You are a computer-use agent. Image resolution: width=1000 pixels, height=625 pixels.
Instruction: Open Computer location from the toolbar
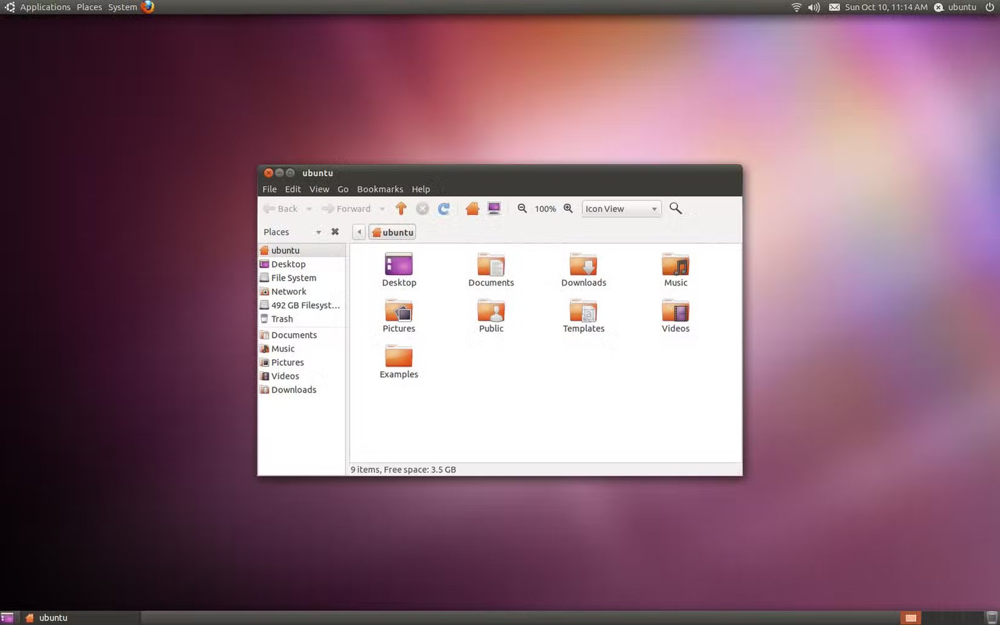tap(494, 208)
